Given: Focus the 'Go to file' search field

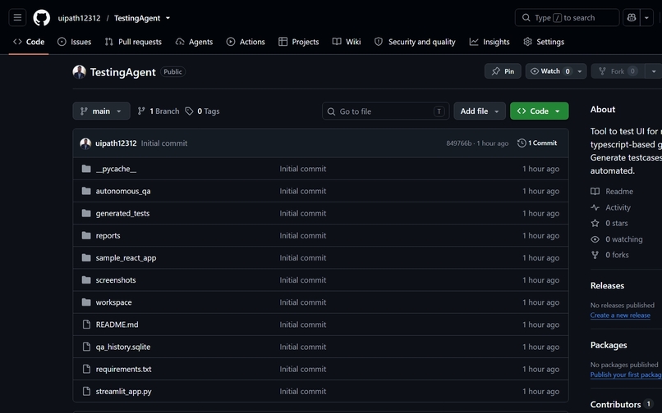Looking at the screenshot, I should point(385,111).
